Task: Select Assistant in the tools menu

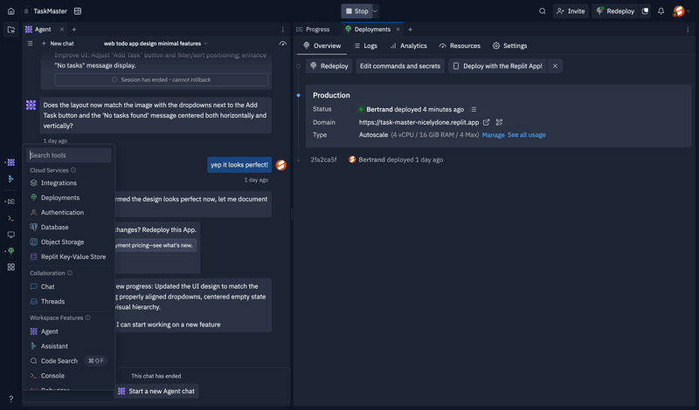Action: click(69, 346)
